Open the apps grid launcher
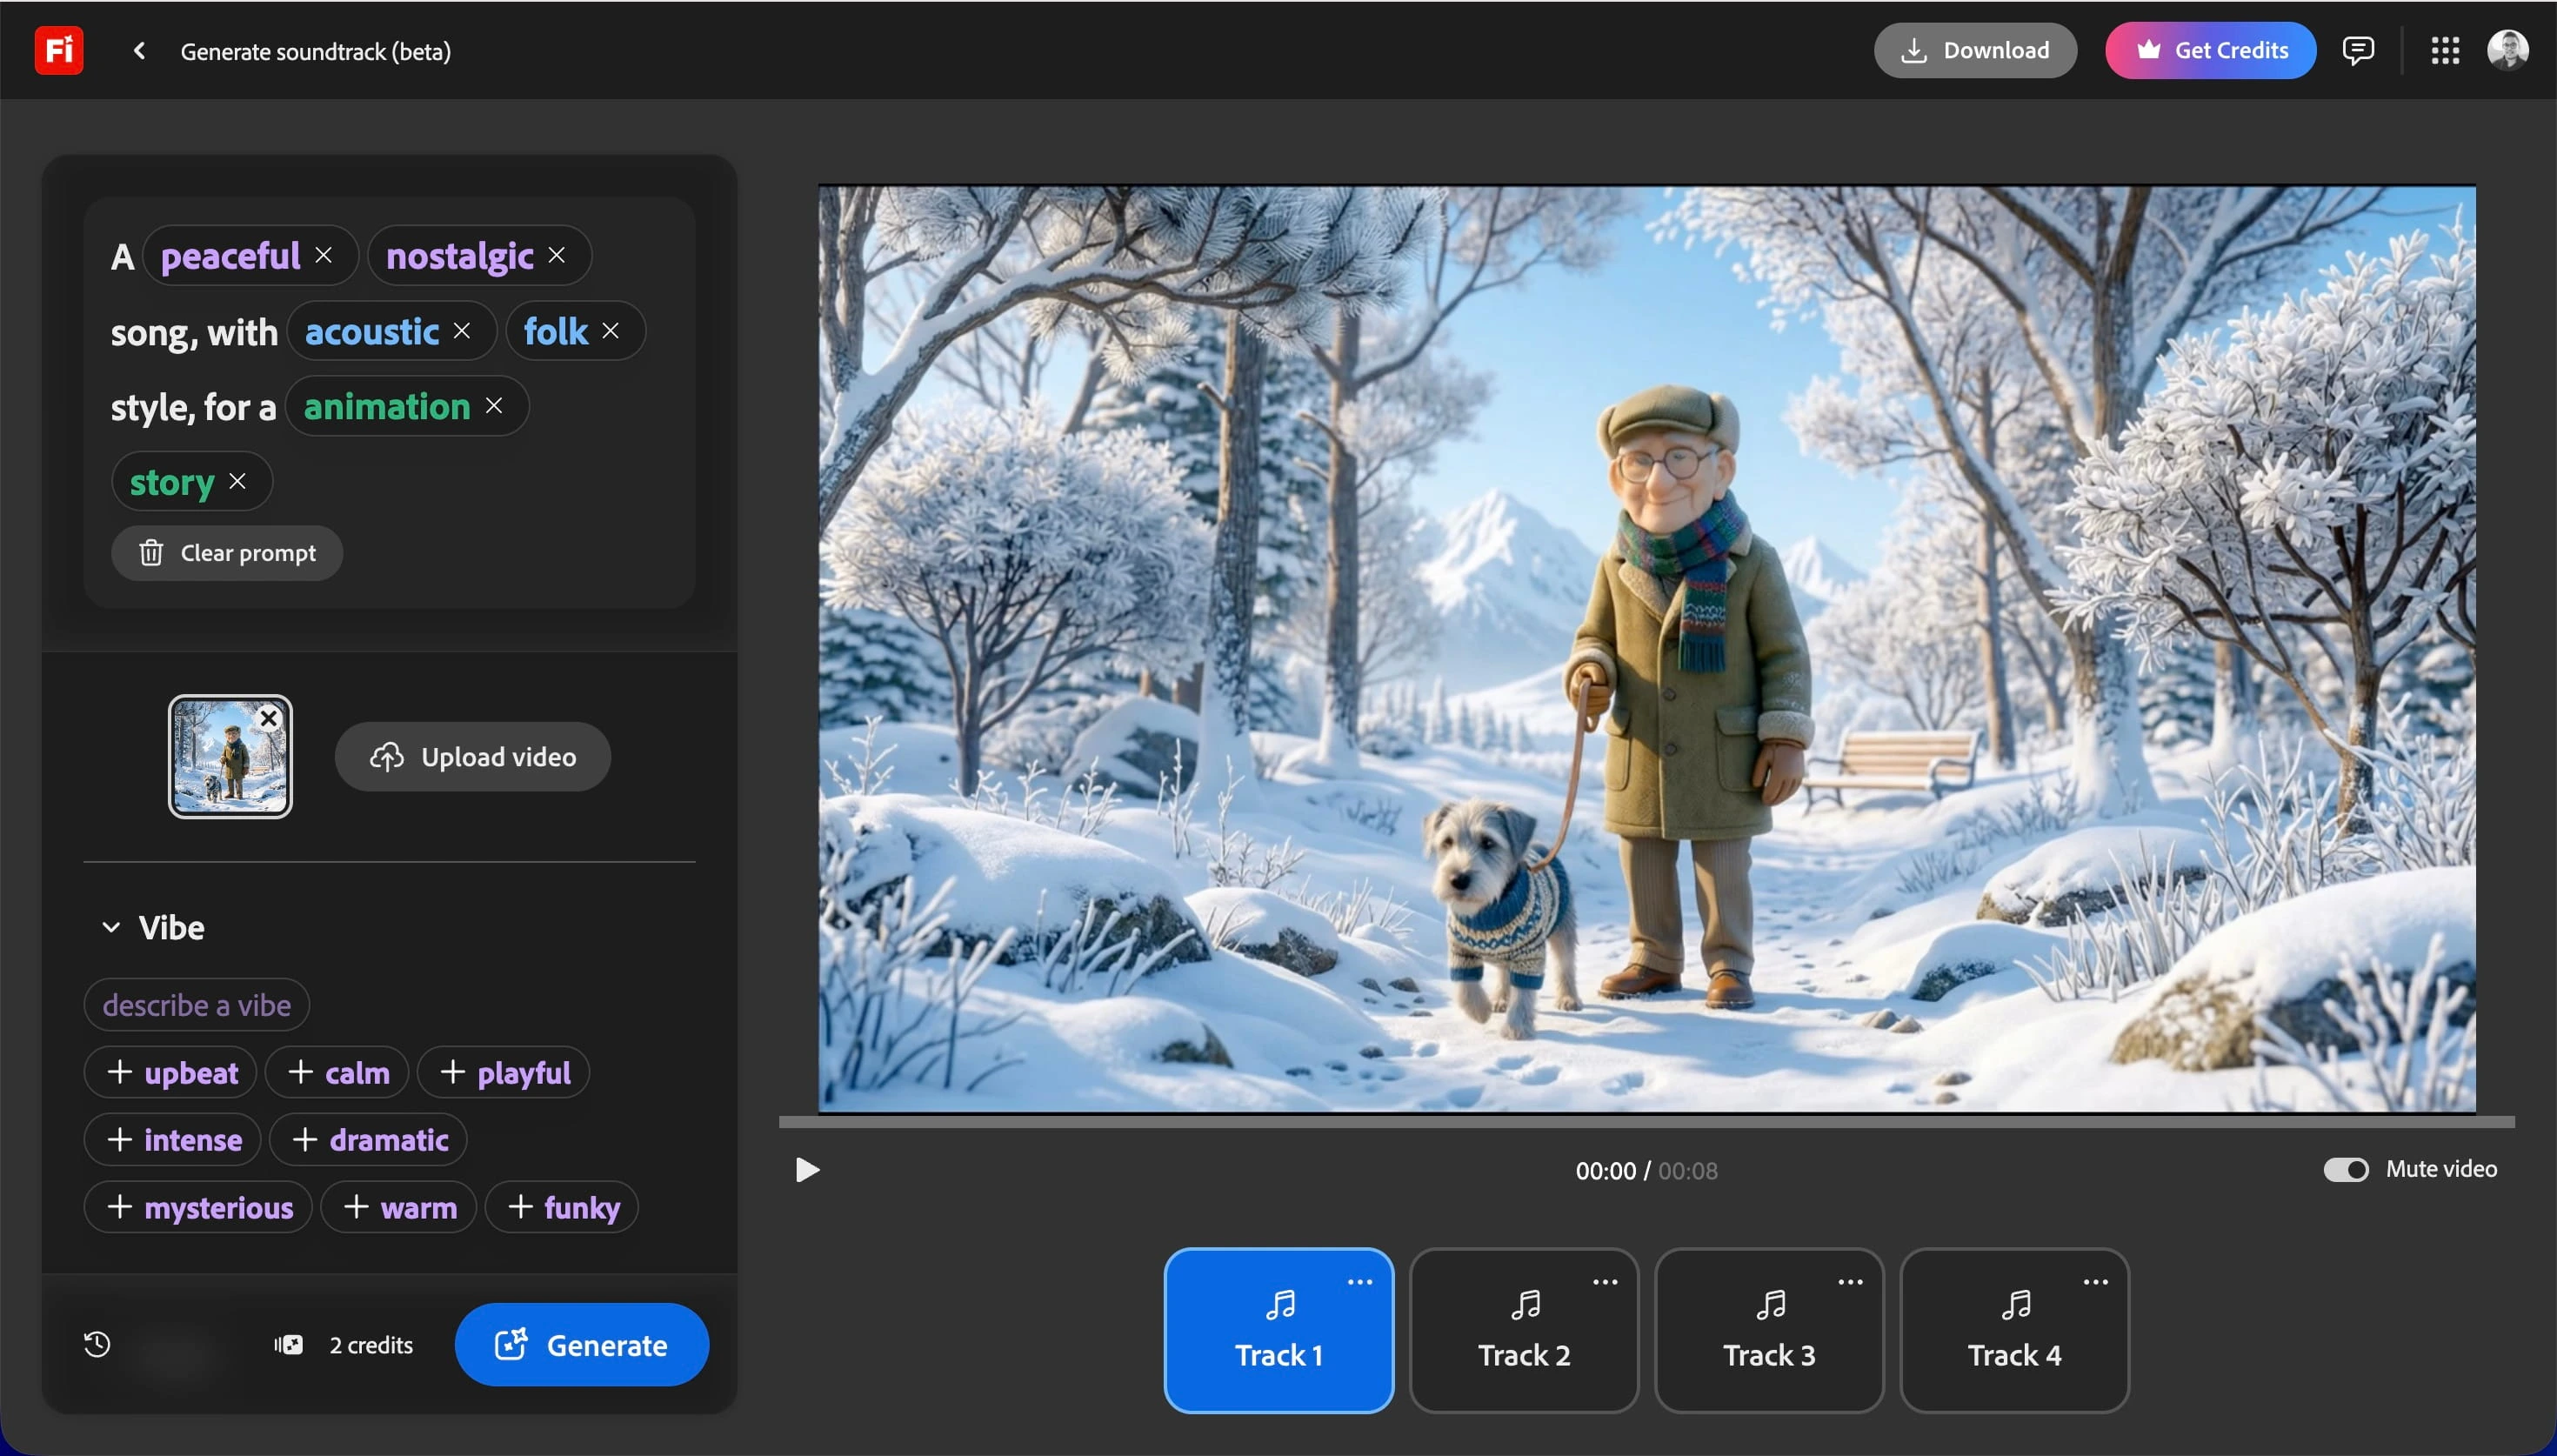The width and height of the screenshot is (2557, 1456). coord(2444,50)
